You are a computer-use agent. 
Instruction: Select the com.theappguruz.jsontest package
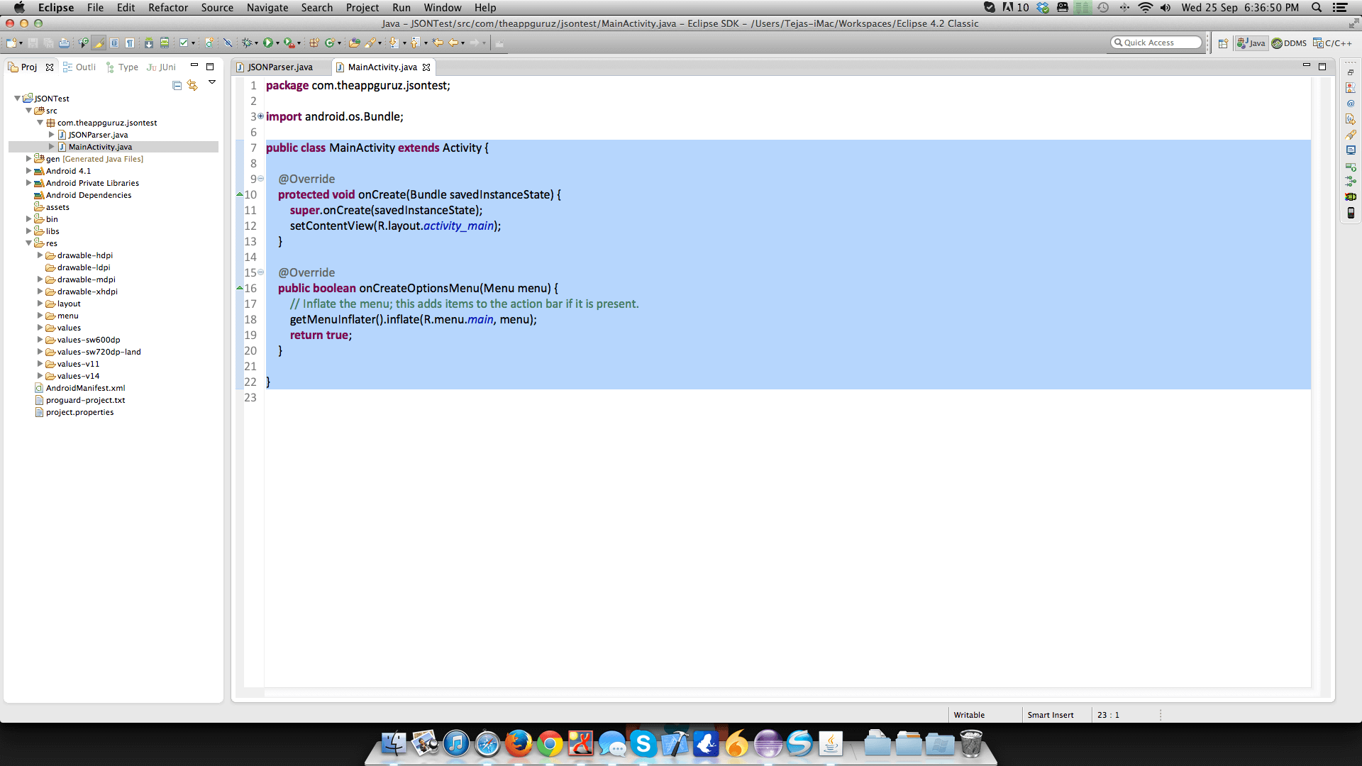pyautogui.click(x=106, y=123)
